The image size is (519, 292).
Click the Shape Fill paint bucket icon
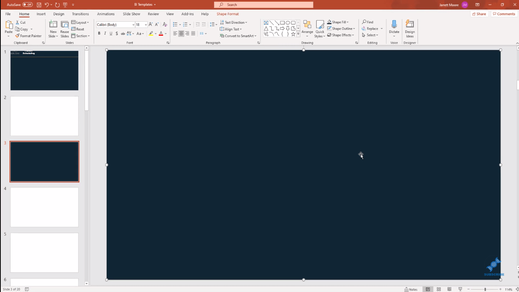point(329,22)
